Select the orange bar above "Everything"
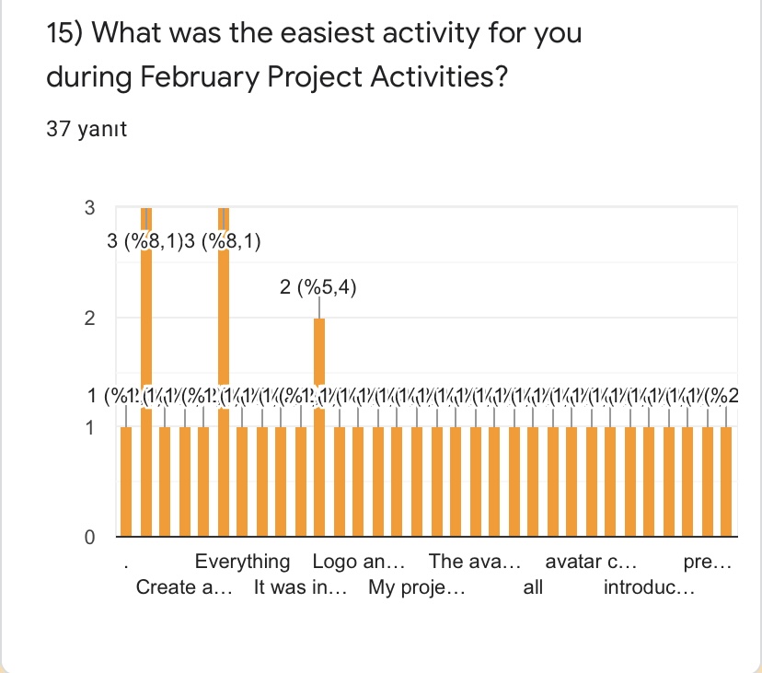 click(x=243, y=481)
